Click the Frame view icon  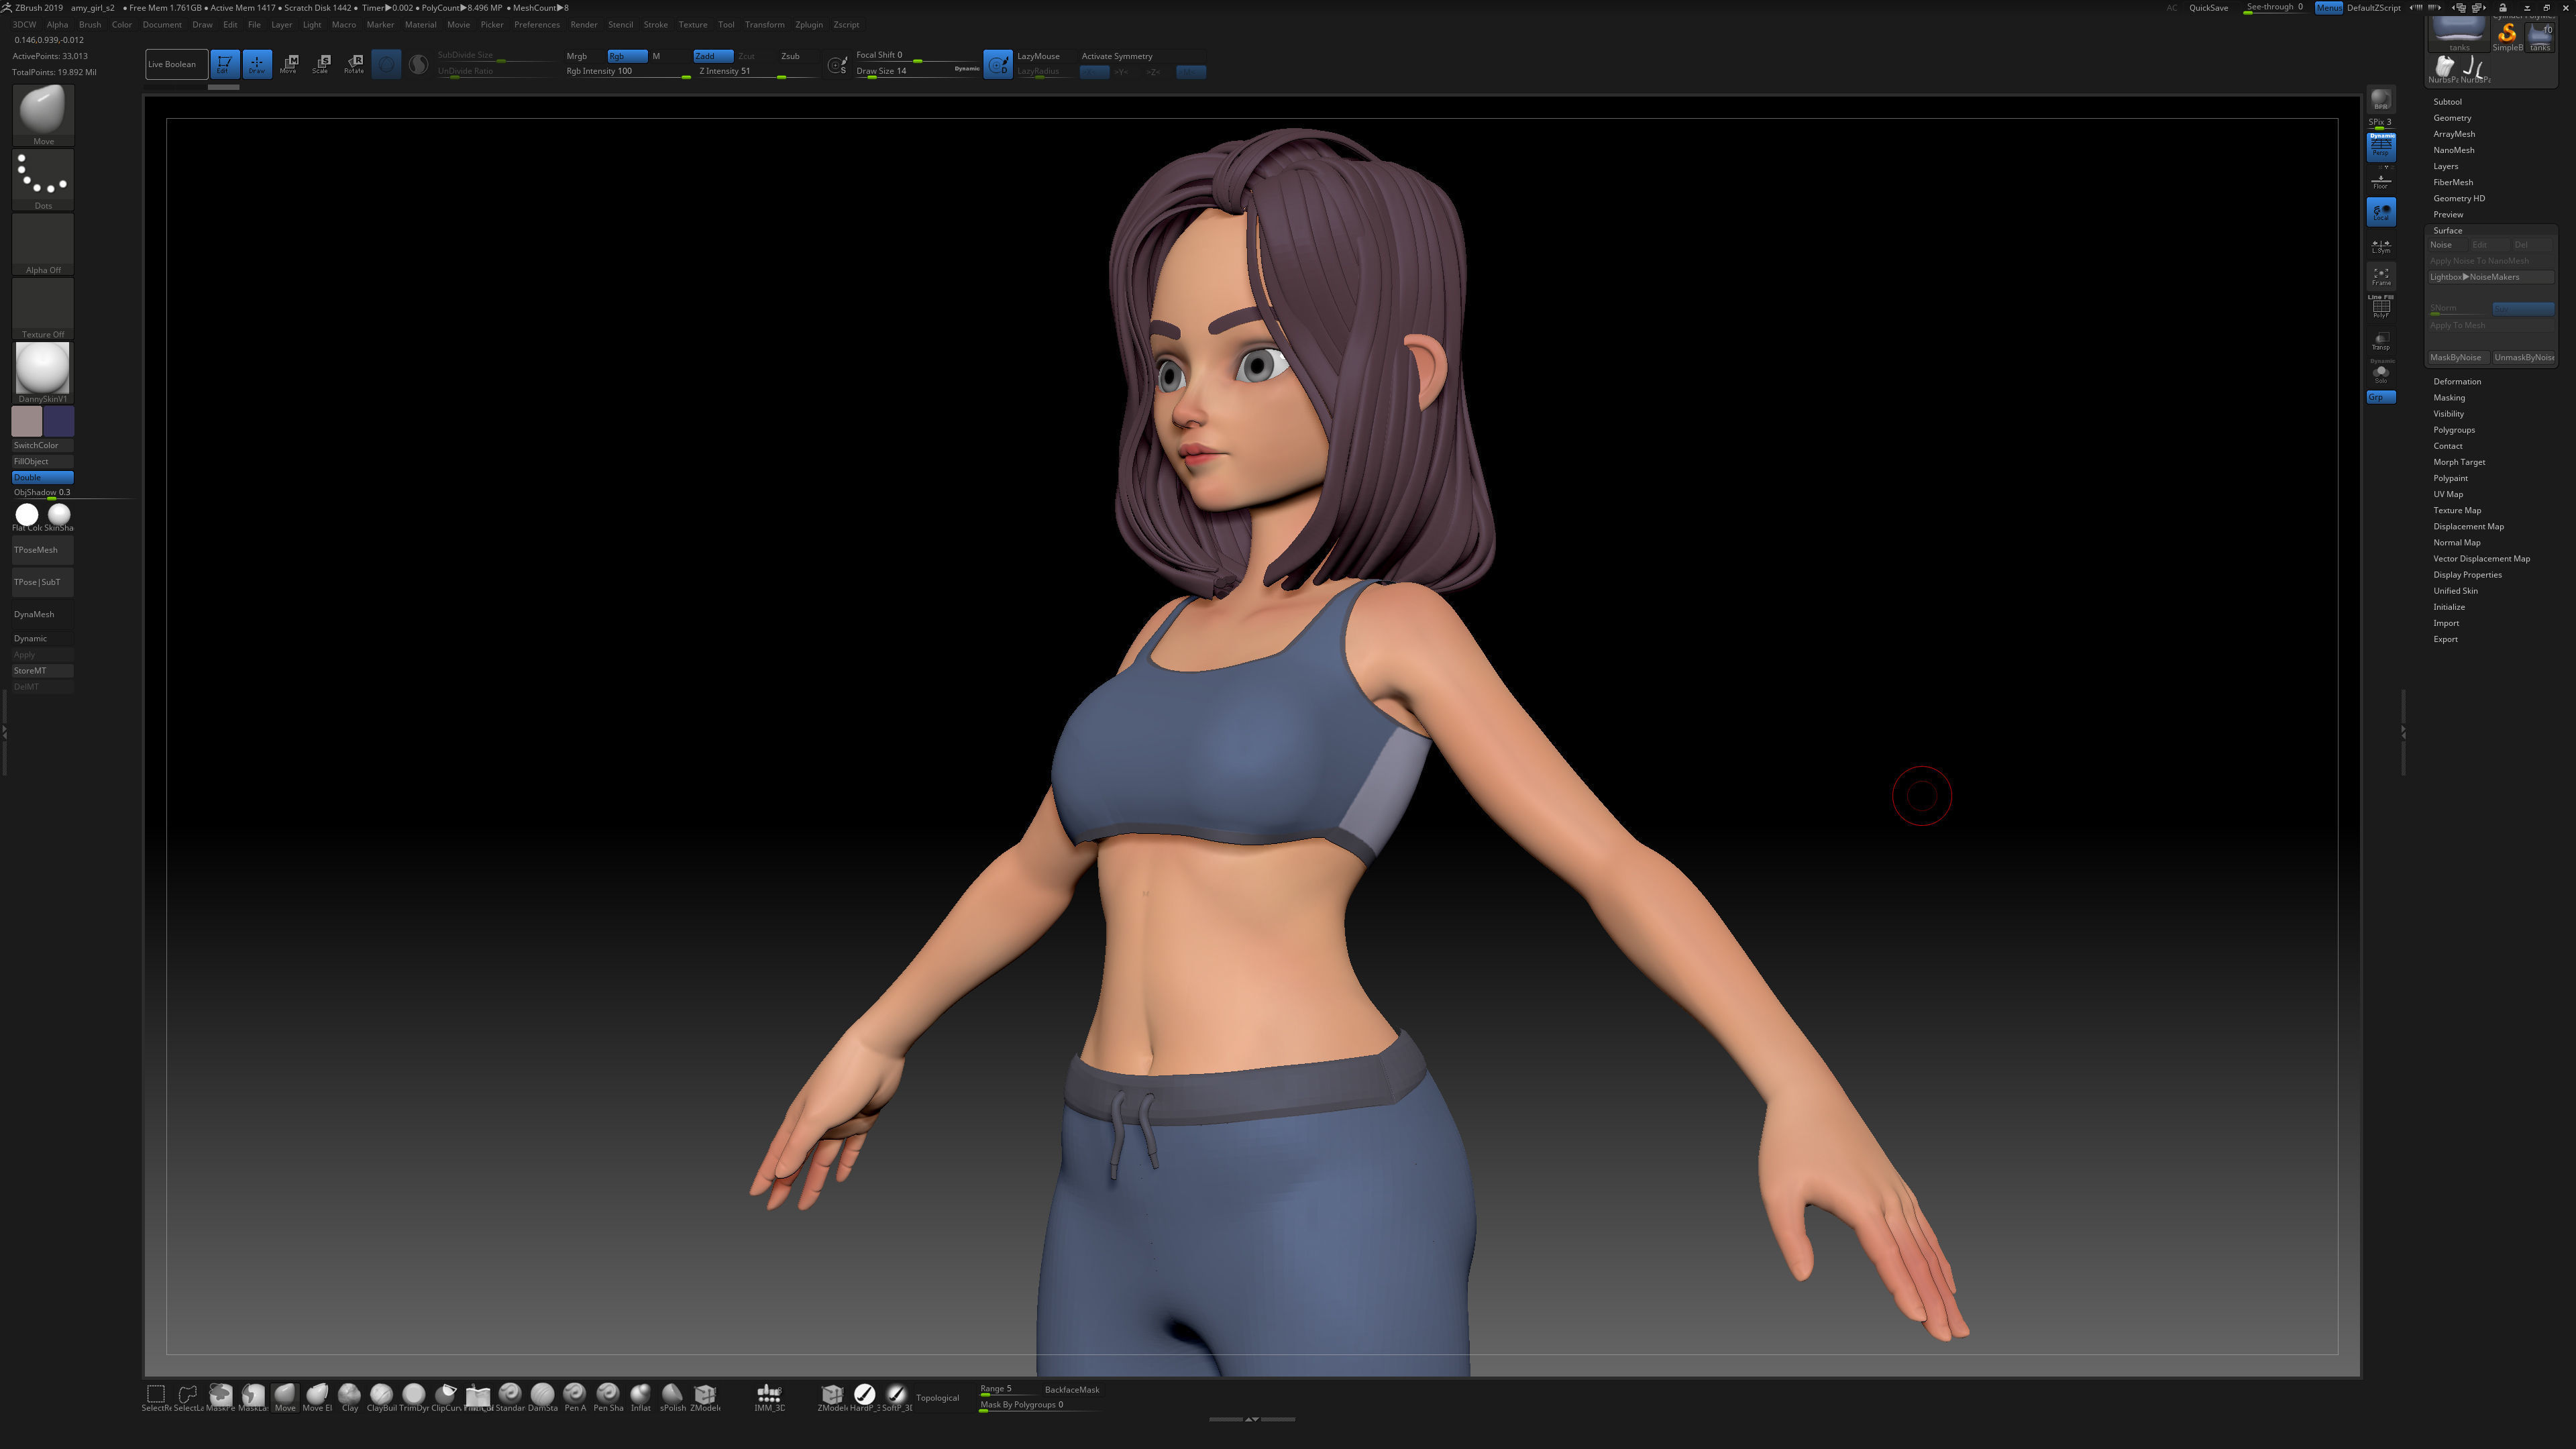pyautogui.click(x=2381, y=277)
